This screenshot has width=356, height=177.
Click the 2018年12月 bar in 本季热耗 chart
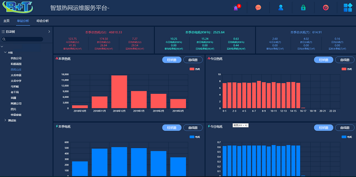[x=119, y=92]
